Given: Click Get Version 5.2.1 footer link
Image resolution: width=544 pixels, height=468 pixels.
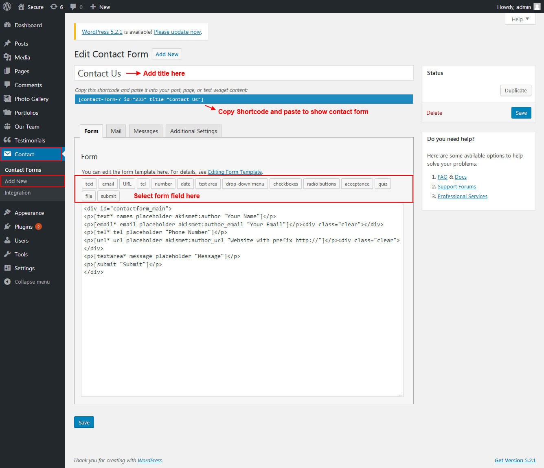Looking at the screenshot, I should (x=515, y=460).
